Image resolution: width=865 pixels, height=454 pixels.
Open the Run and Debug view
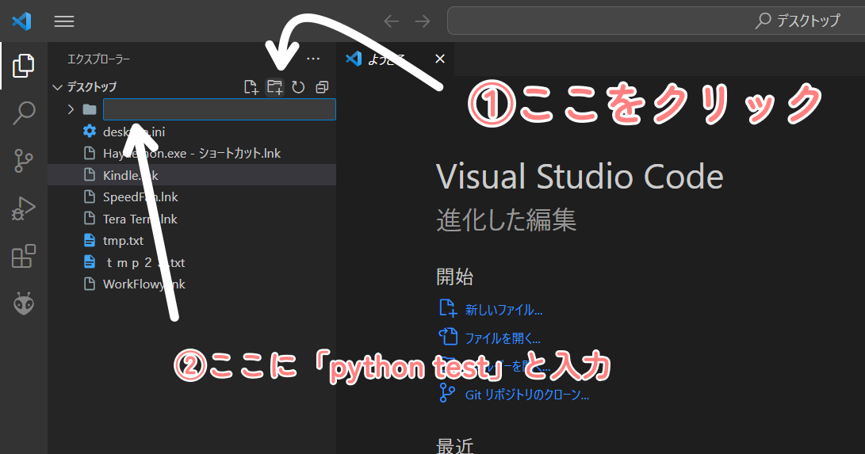pos(23,208)
